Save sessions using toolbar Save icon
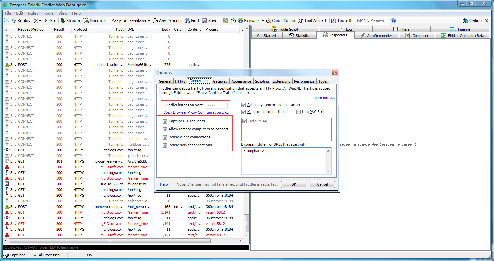Screen dimensions: 494x261 coord(210,21)
